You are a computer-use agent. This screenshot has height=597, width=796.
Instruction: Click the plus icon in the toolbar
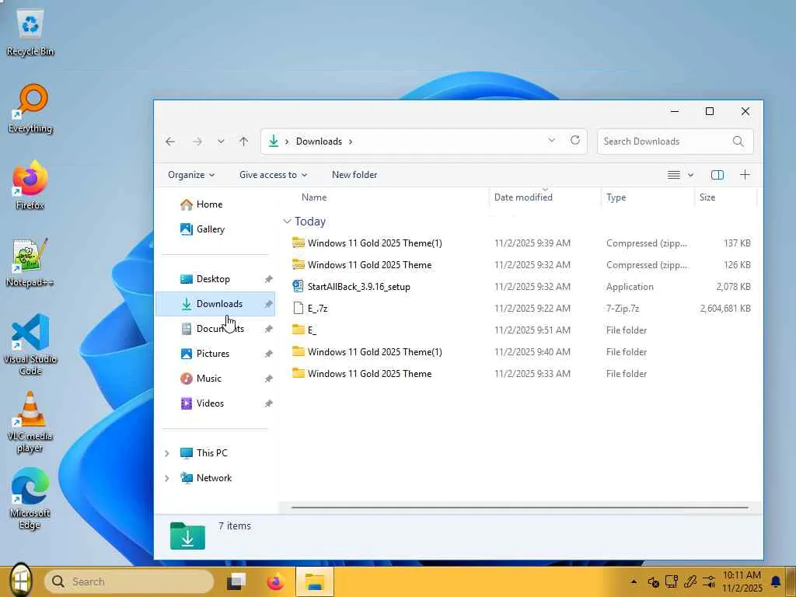point(745,175)
